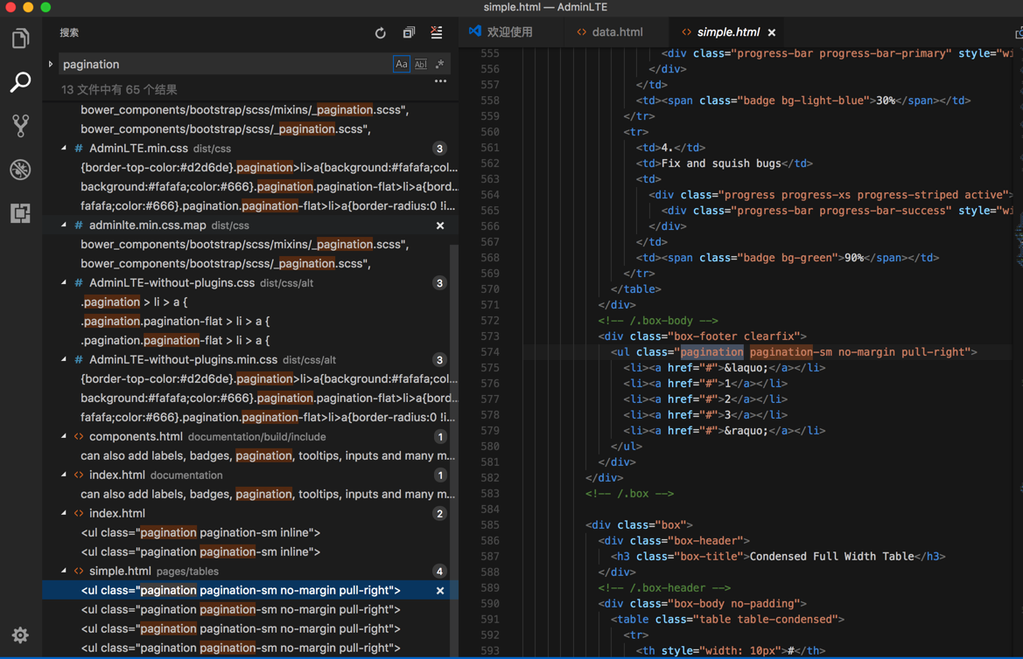Open the settings gear menu
This screenshot has width=1023, height=659.
(x=20, y=635)
